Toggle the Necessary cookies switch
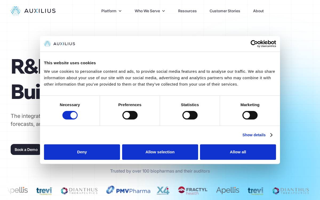This screenshot has width=320, height=200. (70, 115)
